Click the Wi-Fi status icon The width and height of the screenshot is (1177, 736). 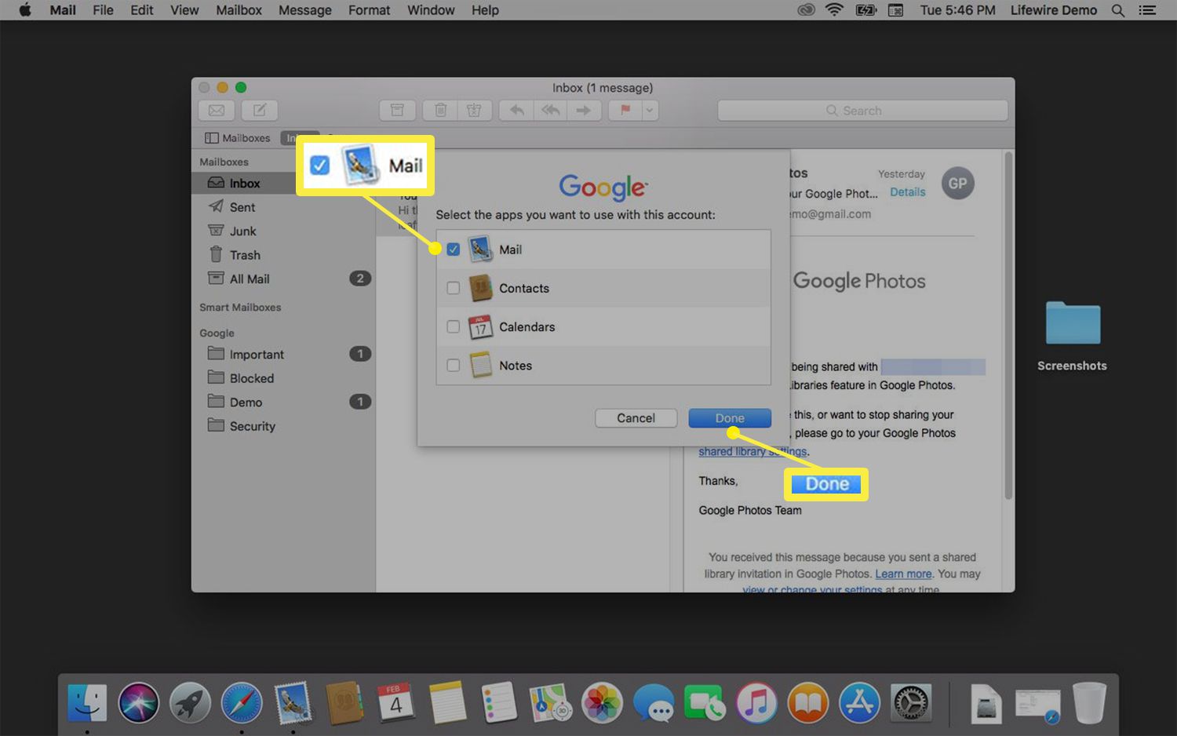(x=835, y=10)
